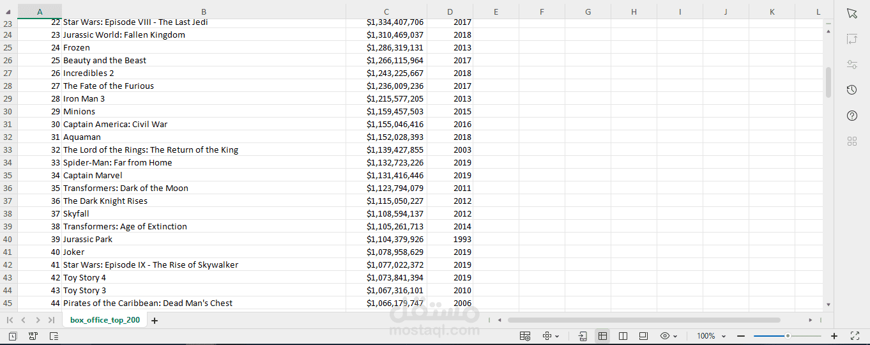Image resolution: width=870 pixels, height=345 pixels.
Task: Click cell '$1,104,379,926'
Action: click(386, 239)
